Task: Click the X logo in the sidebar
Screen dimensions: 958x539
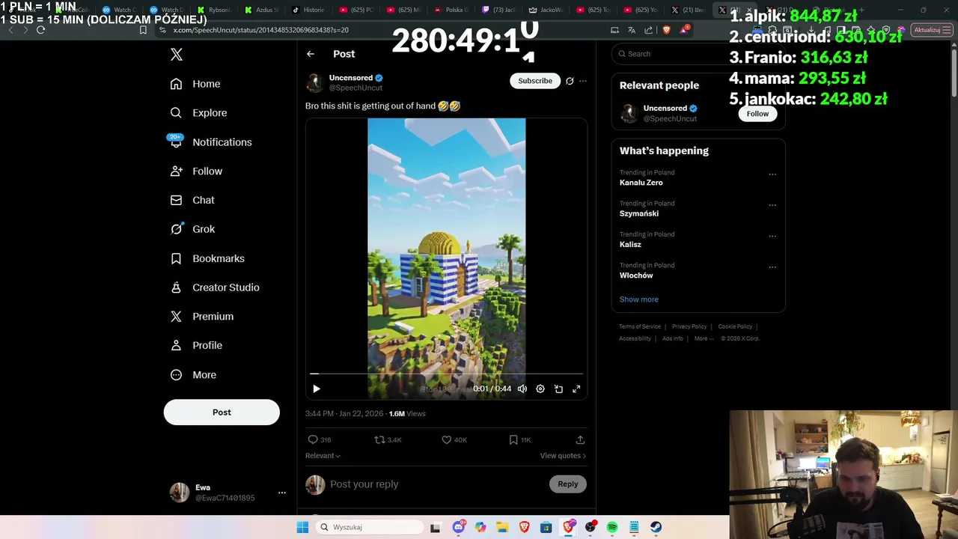Action: pyautogui.click(x=177, y=54)
